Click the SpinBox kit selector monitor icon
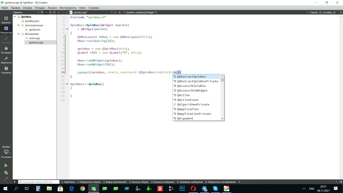The image size is (343, 193). pos(6,152)
